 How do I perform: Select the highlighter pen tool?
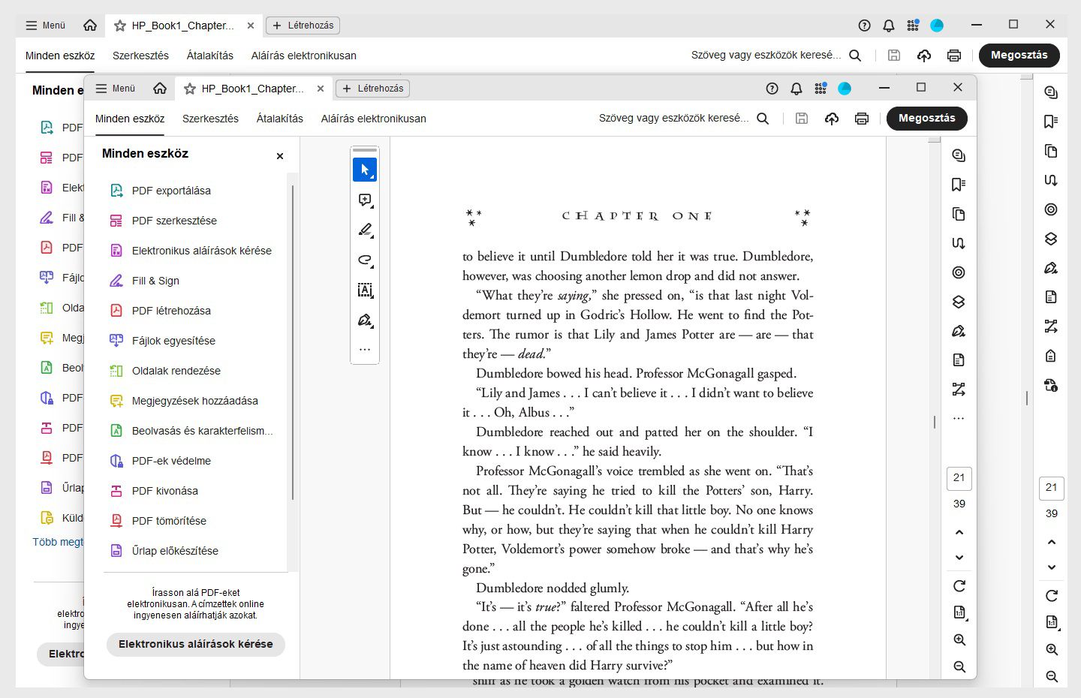pyautogui.click(x=365, y=230)
